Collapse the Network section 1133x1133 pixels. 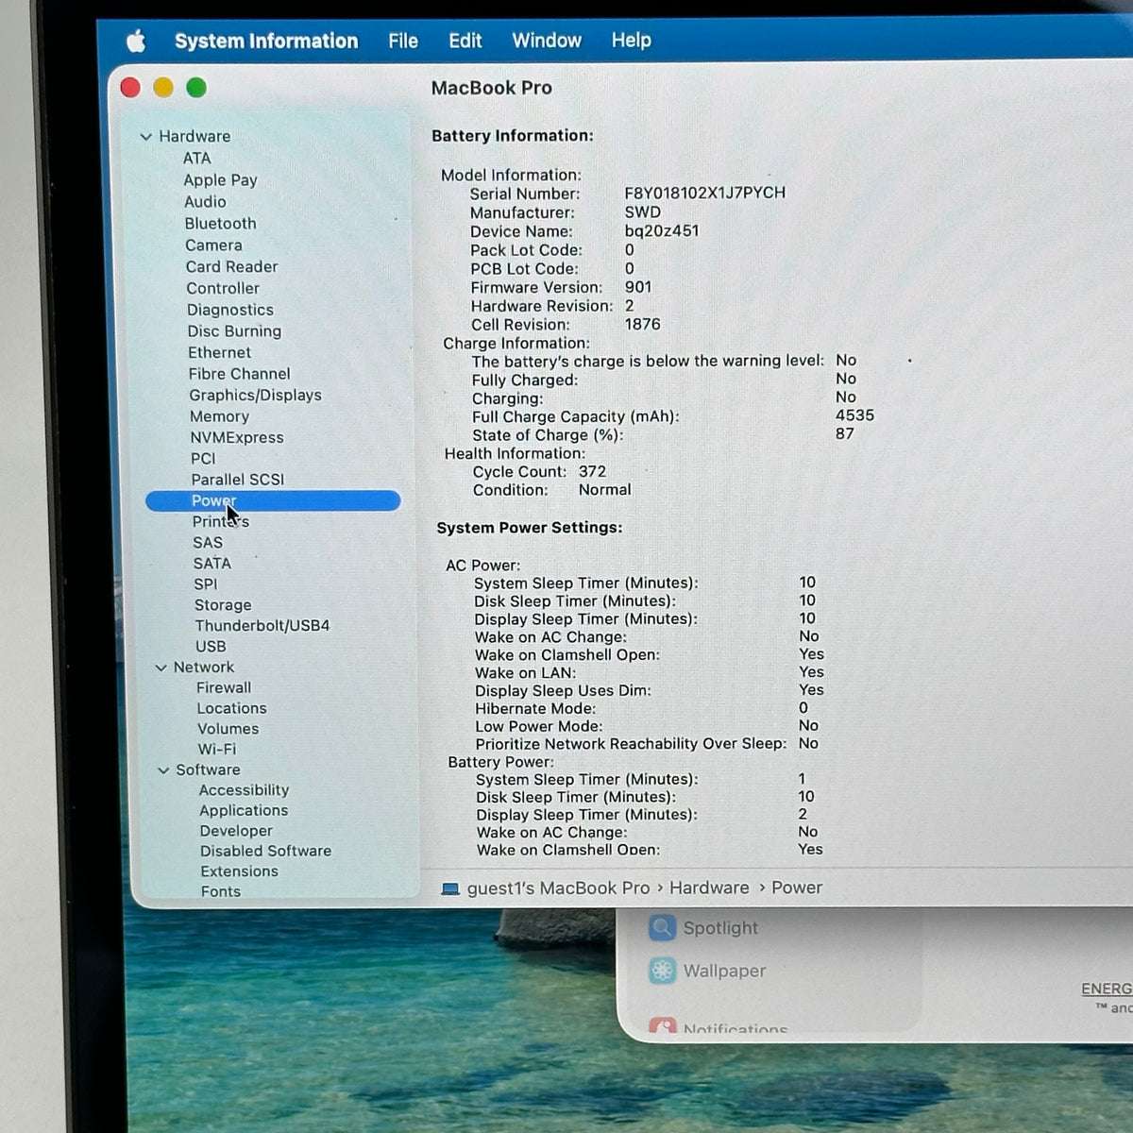pyautogui.click(x=161, y=668)
